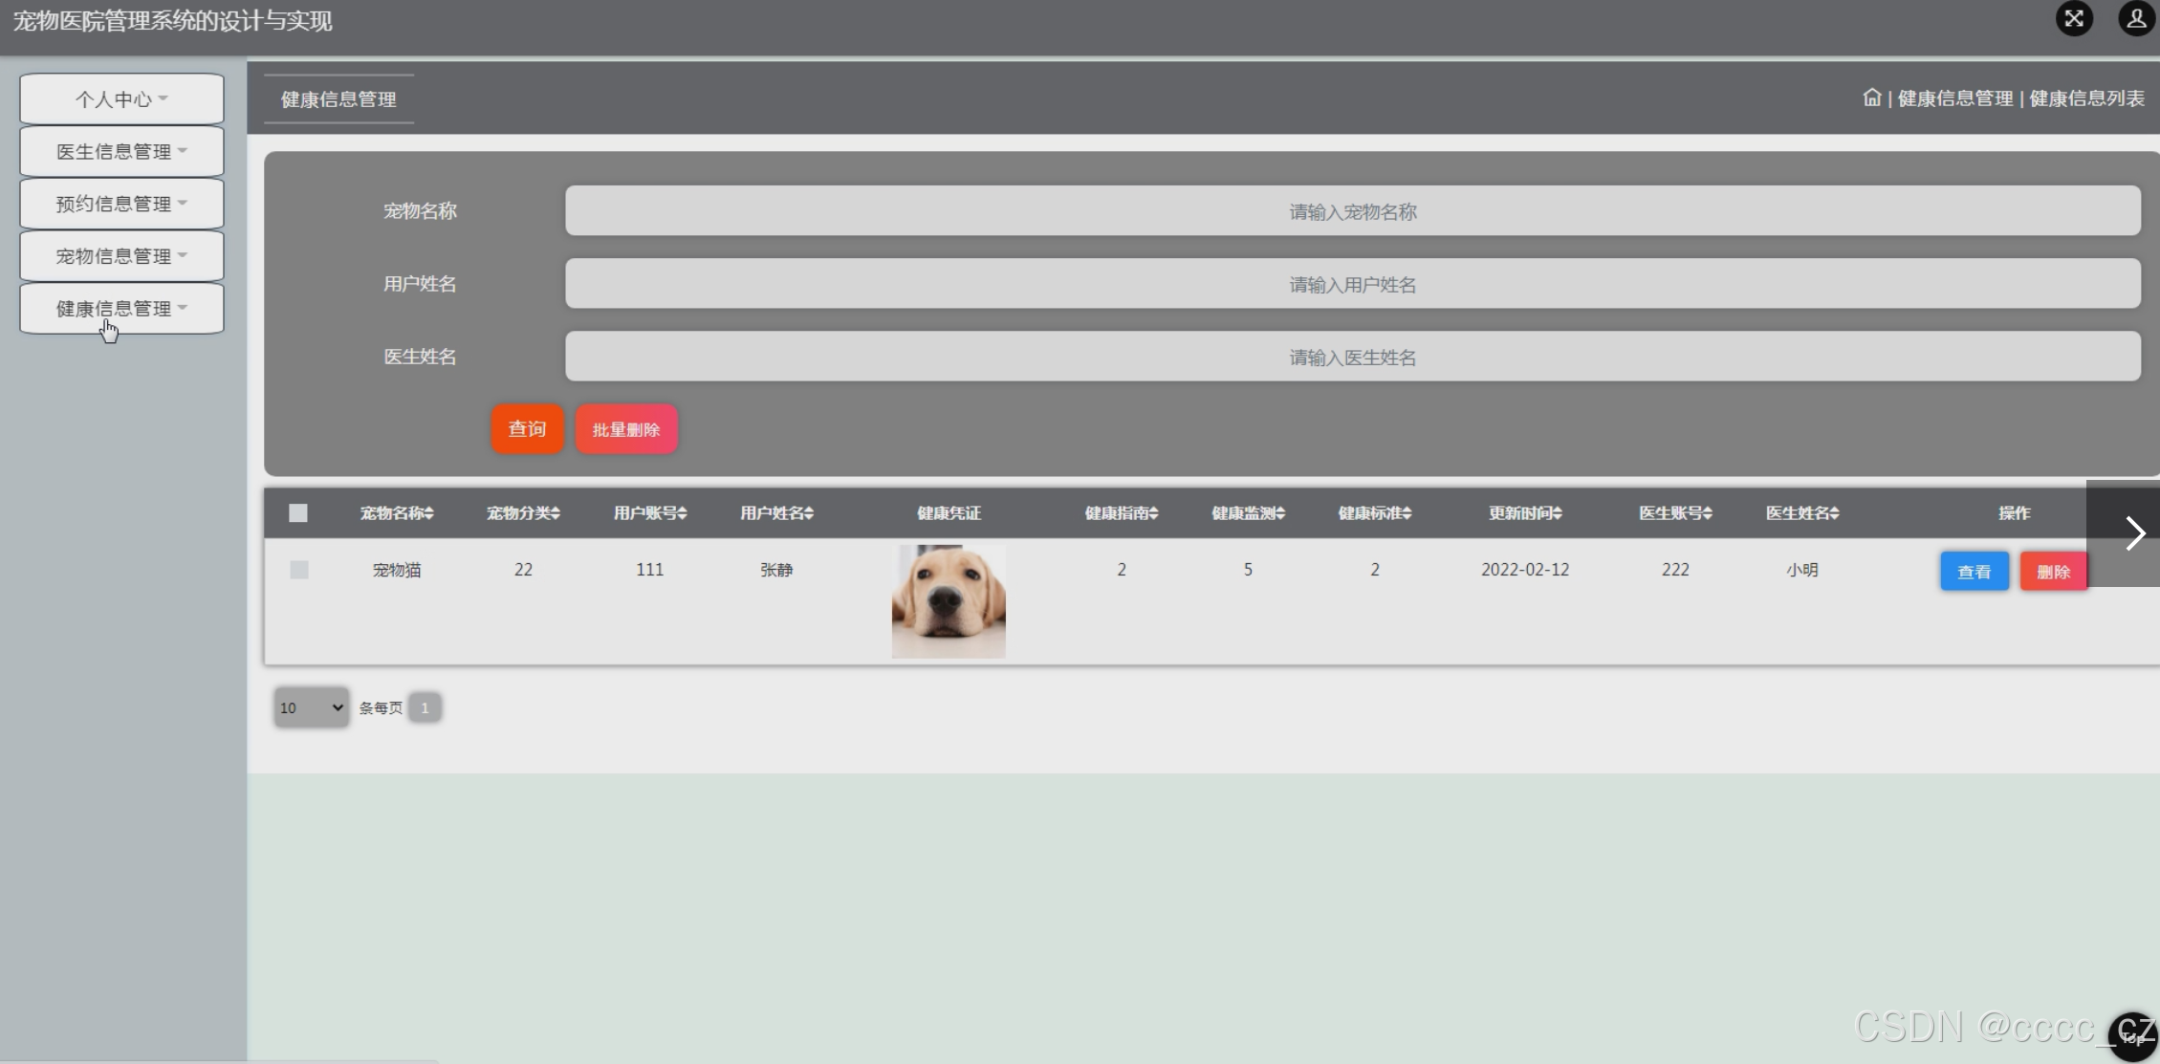Click the orange 查询 button

click(x=527, y=429)
